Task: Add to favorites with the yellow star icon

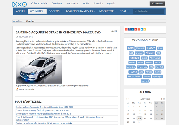Action: coord(145,29)
